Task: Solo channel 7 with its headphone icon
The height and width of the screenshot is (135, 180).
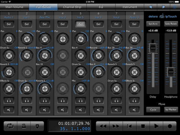Action: (116, 100)
